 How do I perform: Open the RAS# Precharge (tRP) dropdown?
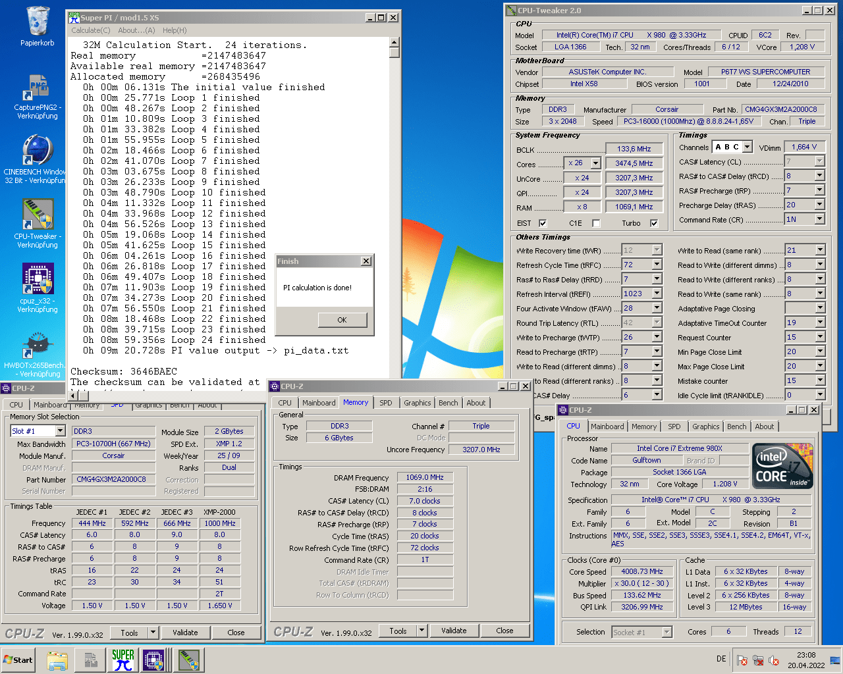(x=820, y=190)
